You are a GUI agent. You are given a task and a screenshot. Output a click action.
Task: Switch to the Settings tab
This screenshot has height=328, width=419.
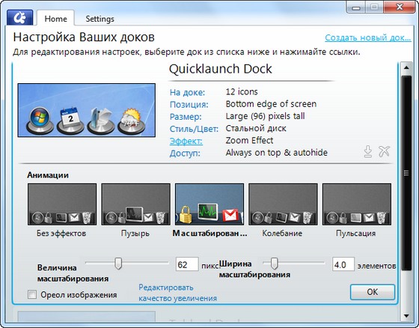(x=100, y=19)
